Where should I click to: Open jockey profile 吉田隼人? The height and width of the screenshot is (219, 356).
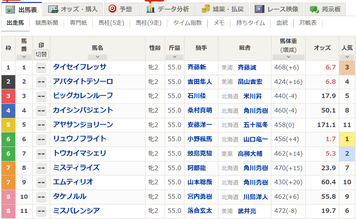199,82
